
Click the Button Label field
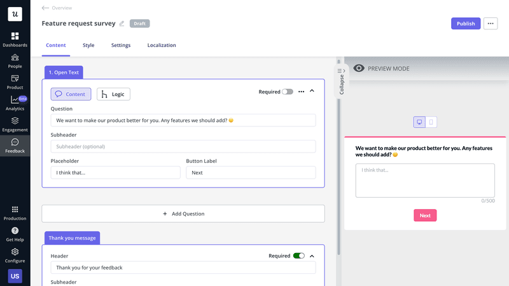click(251, 172)
